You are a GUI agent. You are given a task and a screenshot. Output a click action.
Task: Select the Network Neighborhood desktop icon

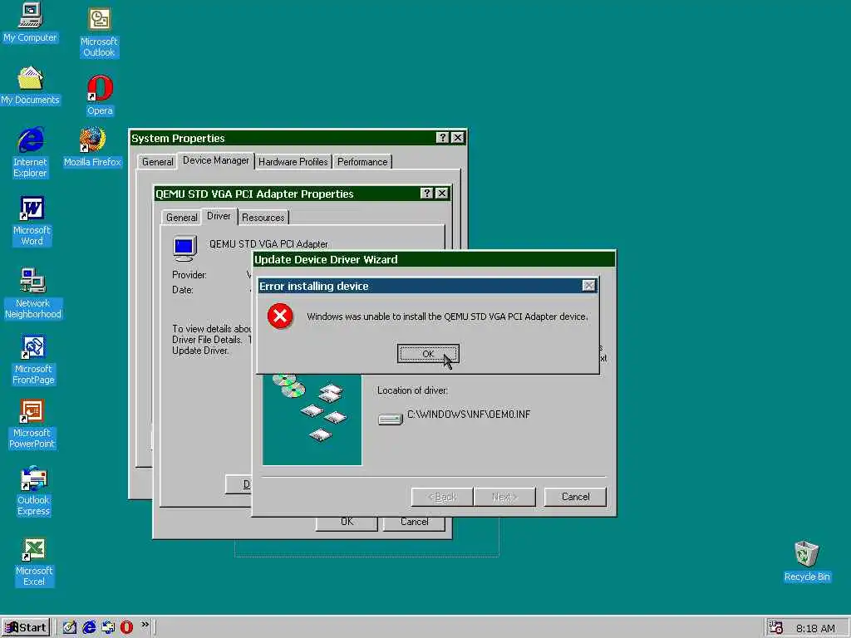pyautogui.click(x=32, y=293)
